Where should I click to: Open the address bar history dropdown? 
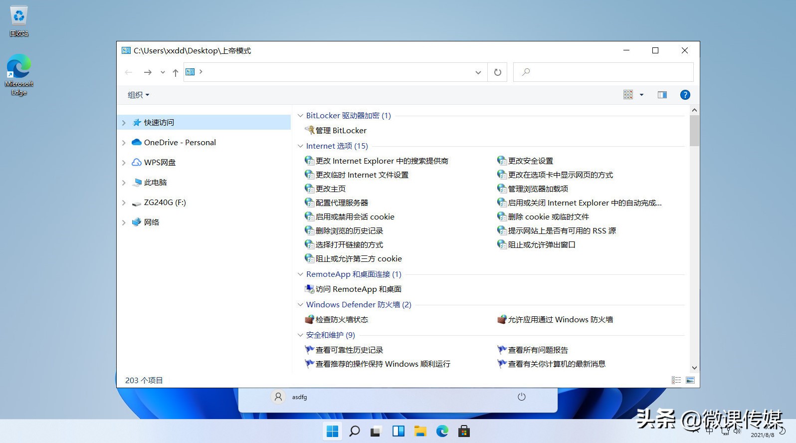pyautogui.click(x=478, y=72)
